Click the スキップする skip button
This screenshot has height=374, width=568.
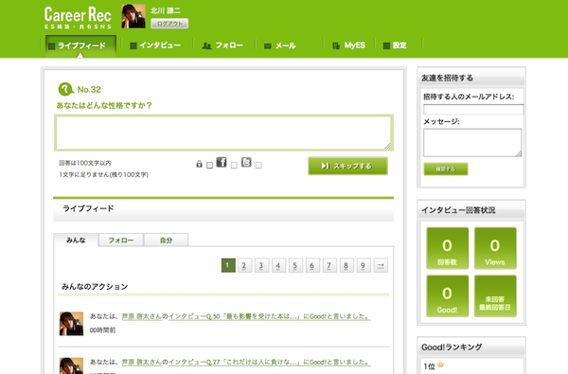click(x=347, y=166)
